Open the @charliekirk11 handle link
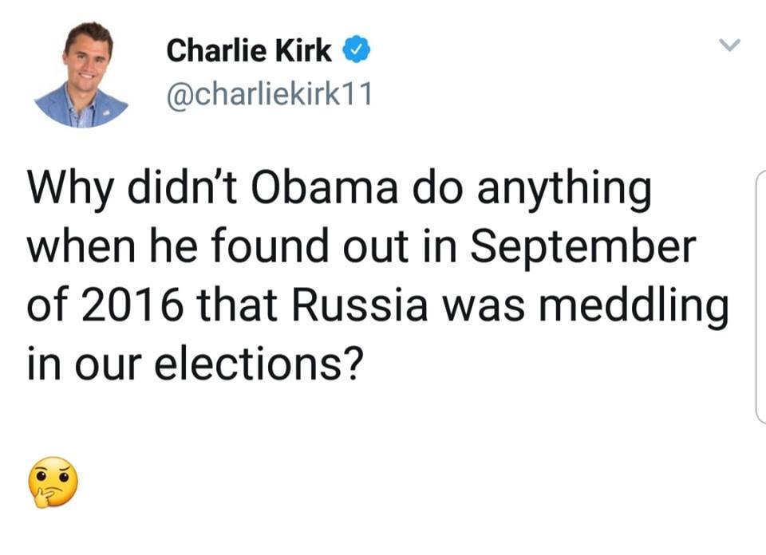 pos(269,96)
